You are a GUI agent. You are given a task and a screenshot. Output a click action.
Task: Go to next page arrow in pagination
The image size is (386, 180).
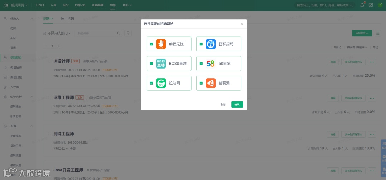[58, 46]
